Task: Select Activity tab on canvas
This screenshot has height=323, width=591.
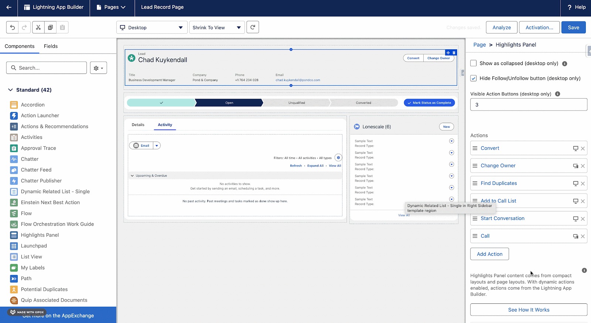Action: pos(165,125)
